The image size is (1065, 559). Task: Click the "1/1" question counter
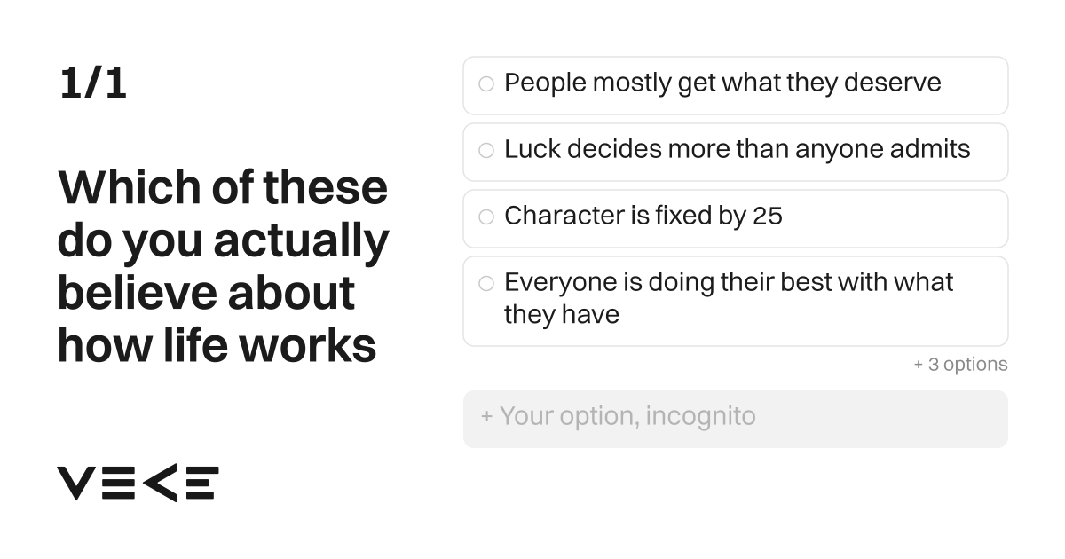[93, 84]
